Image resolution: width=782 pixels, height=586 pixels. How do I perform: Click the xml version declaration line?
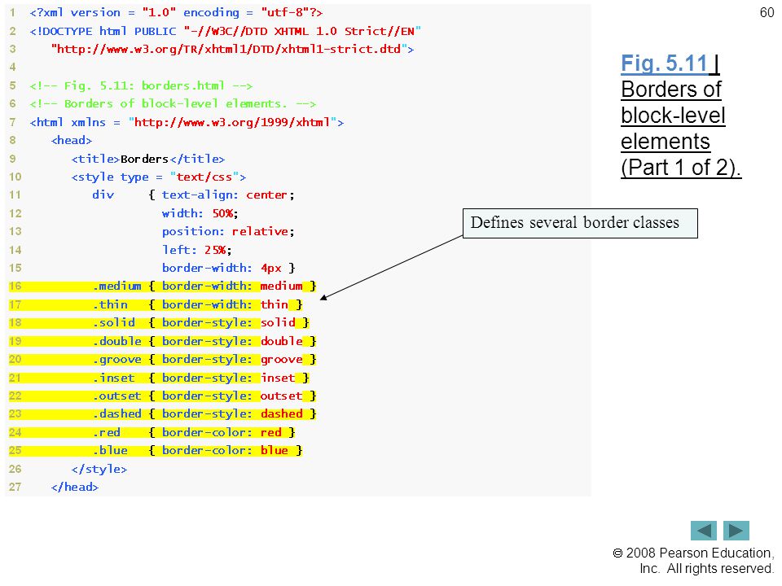tap(176, 12)
